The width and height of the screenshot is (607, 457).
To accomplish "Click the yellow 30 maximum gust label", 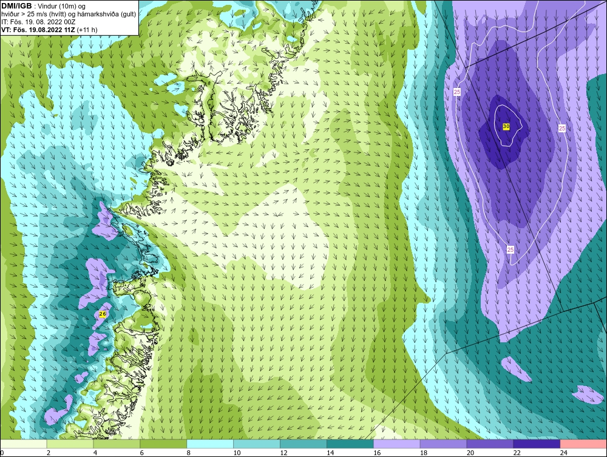I will click(506, 126).
